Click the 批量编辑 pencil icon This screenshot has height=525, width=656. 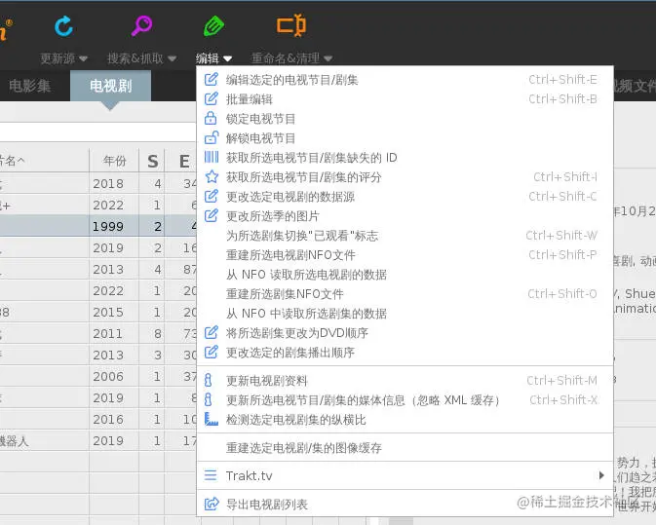pyautogui.click(x=212, y=98)
